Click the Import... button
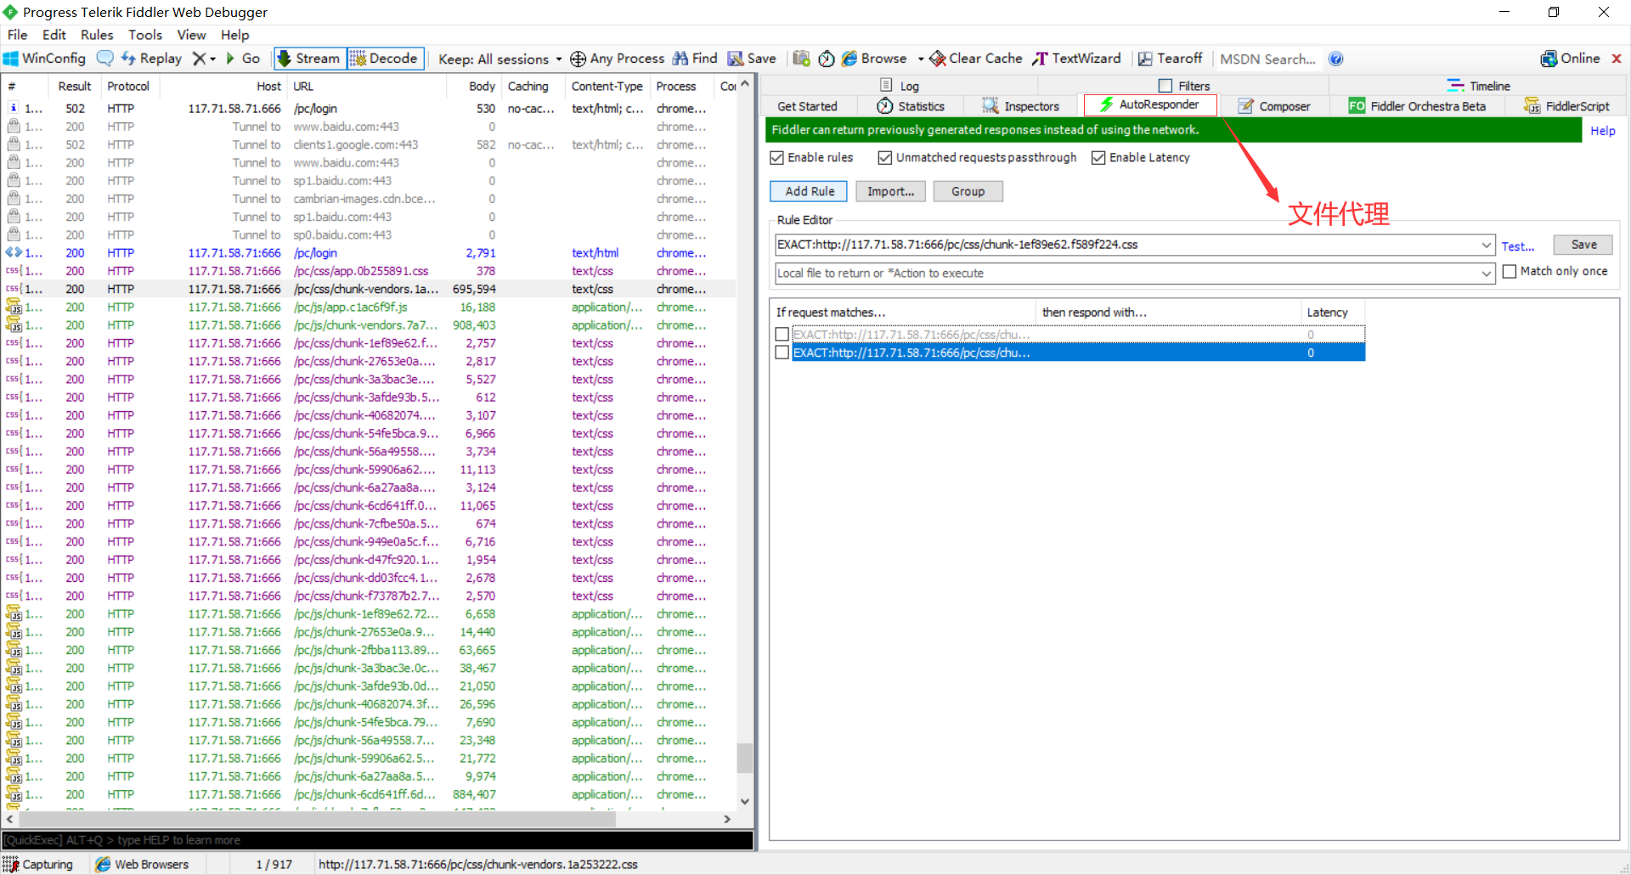The width and height of the screenshot is (1631, 875). [x=890, y=191]
